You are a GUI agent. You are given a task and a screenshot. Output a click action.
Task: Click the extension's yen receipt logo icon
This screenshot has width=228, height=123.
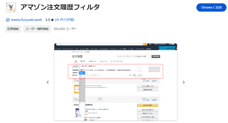(x=11, y=7)
